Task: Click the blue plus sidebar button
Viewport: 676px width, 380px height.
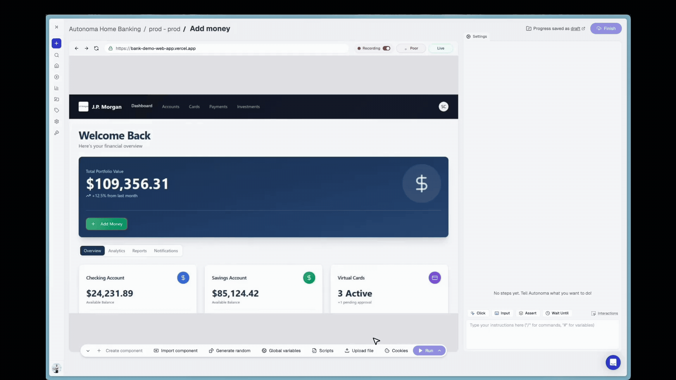Action: pos(56,43)
